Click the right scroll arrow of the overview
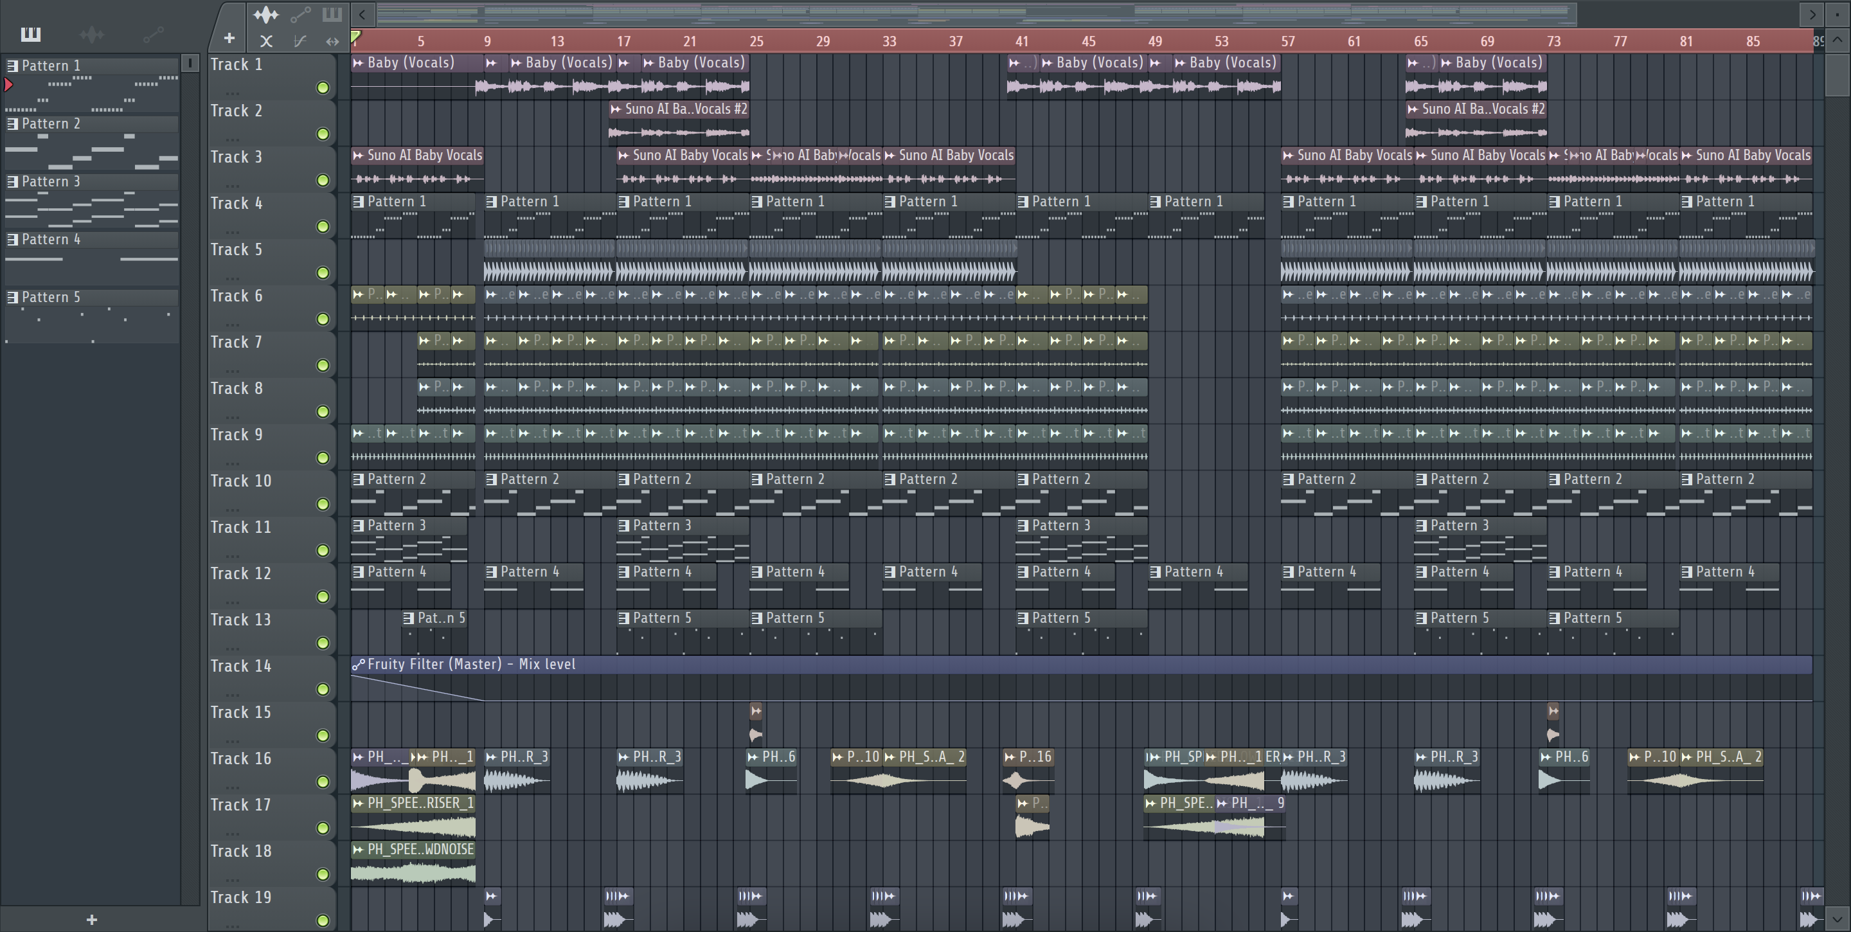Image resolution: width=1851 pixels, height=932 pixels. (1812, 13)
